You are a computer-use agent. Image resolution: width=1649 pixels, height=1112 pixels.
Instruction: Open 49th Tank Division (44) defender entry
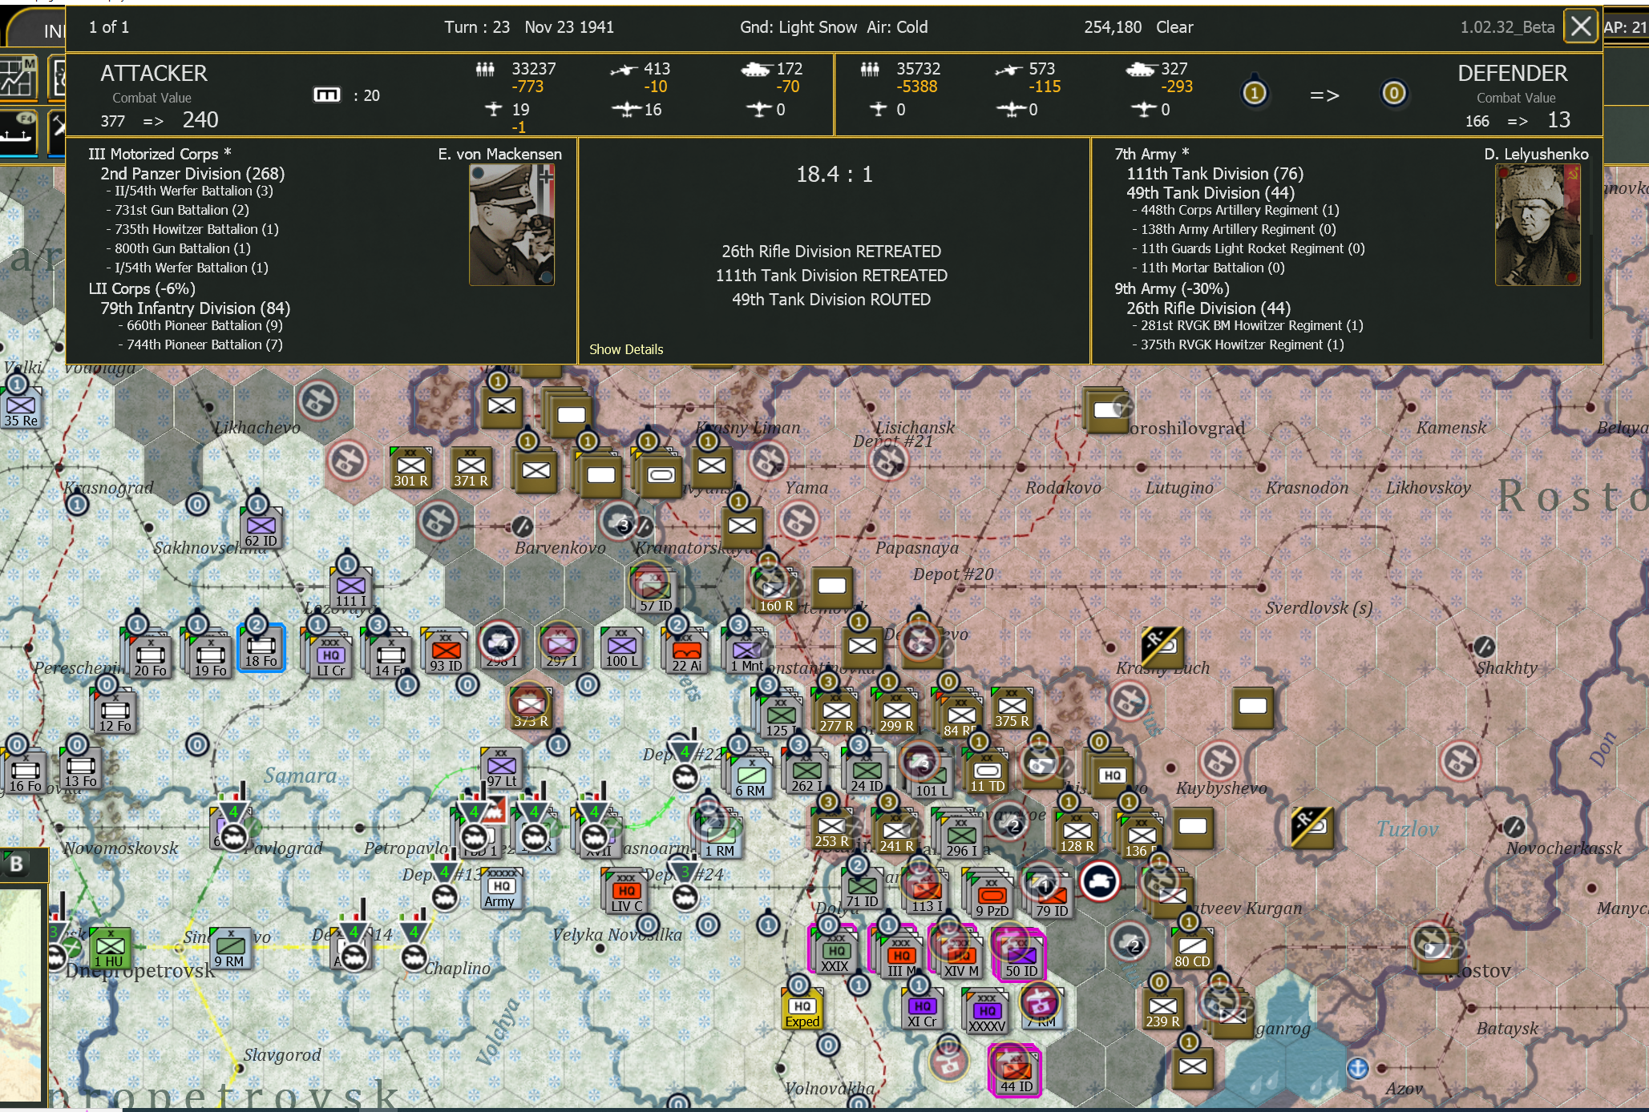(1210, 192)
